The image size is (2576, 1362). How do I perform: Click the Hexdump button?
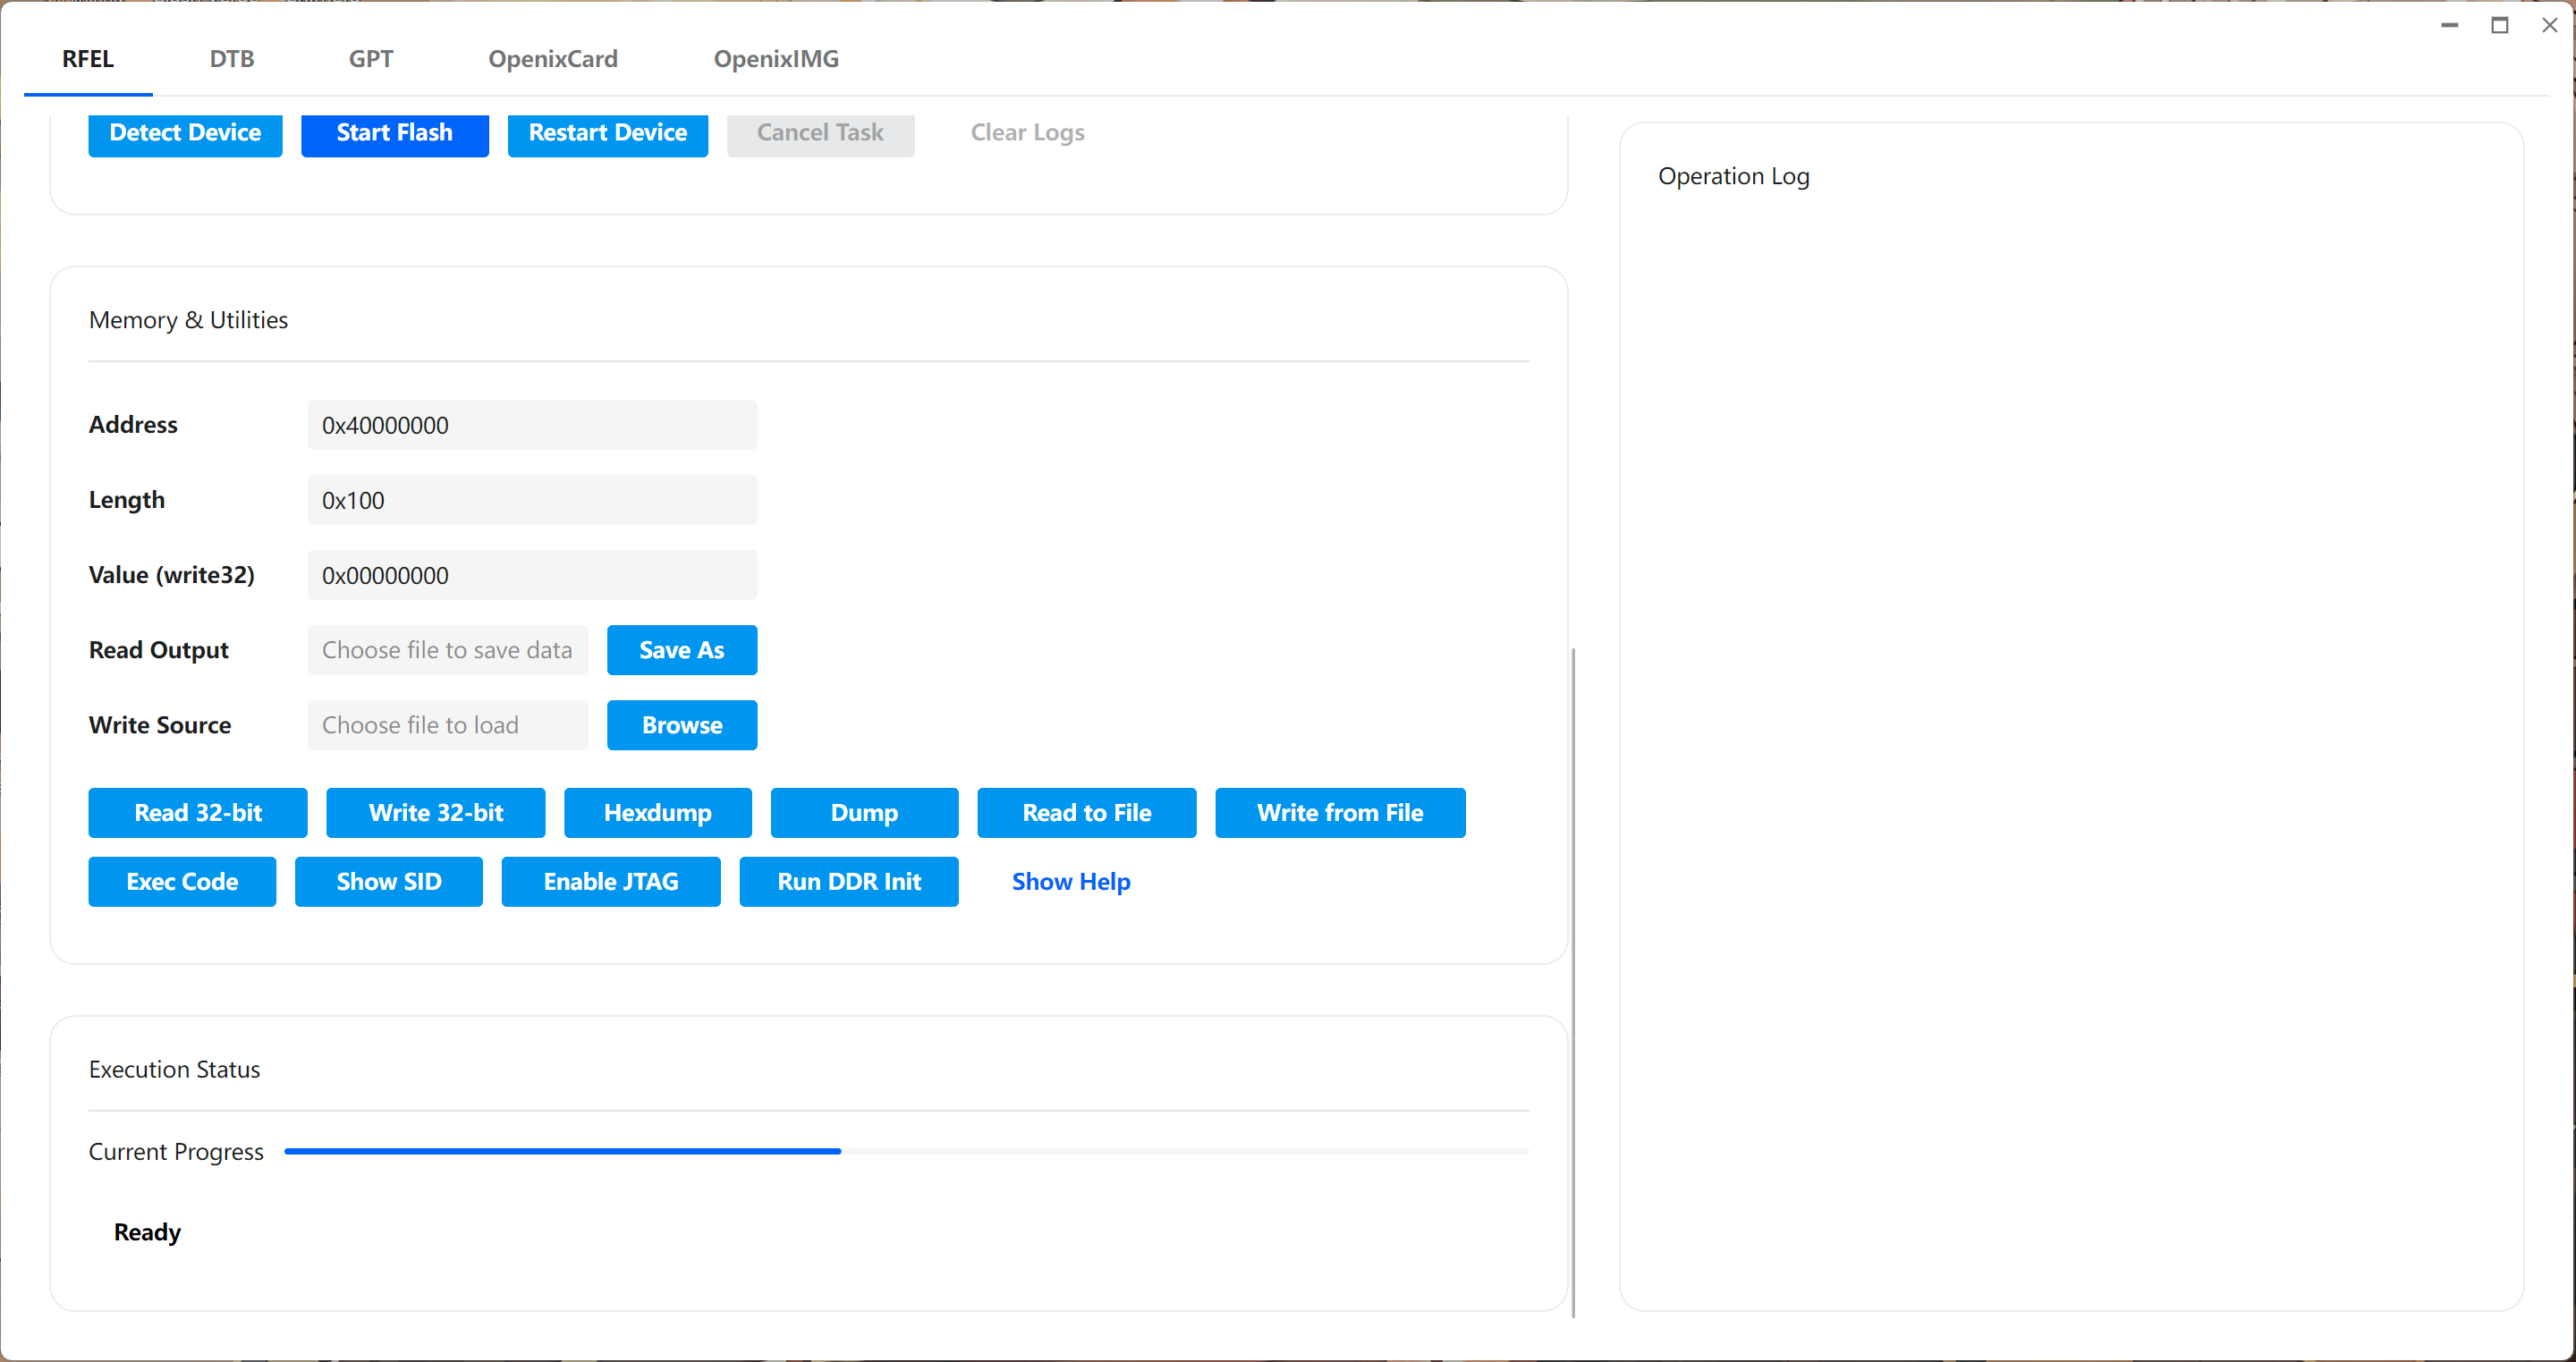click(x=657, y=813)
